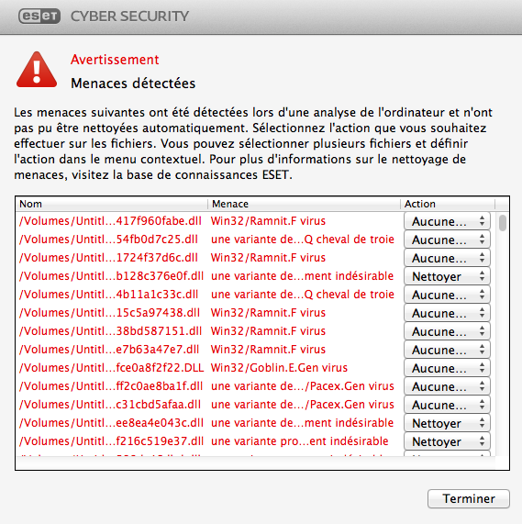Click the ESET logo in header
The image size is (522, 524).
pos(39,16)
